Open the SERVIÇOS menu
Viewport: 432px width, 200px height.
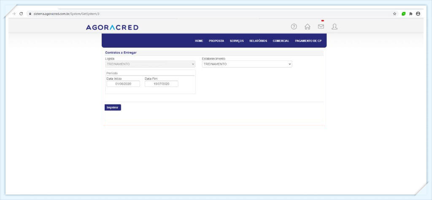pyautogui.click(x=237, y=41)
